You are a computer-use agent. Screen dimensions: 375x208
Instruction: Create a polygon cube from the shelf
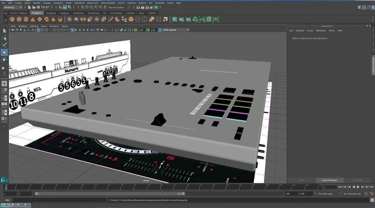19,19
